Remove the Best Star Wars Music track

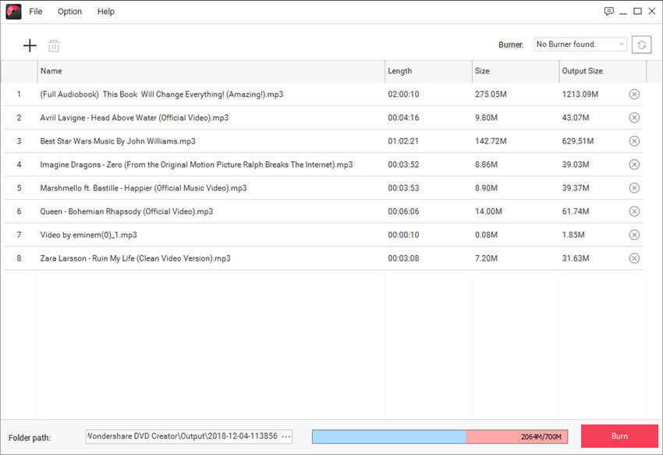(x=634, y=141)
